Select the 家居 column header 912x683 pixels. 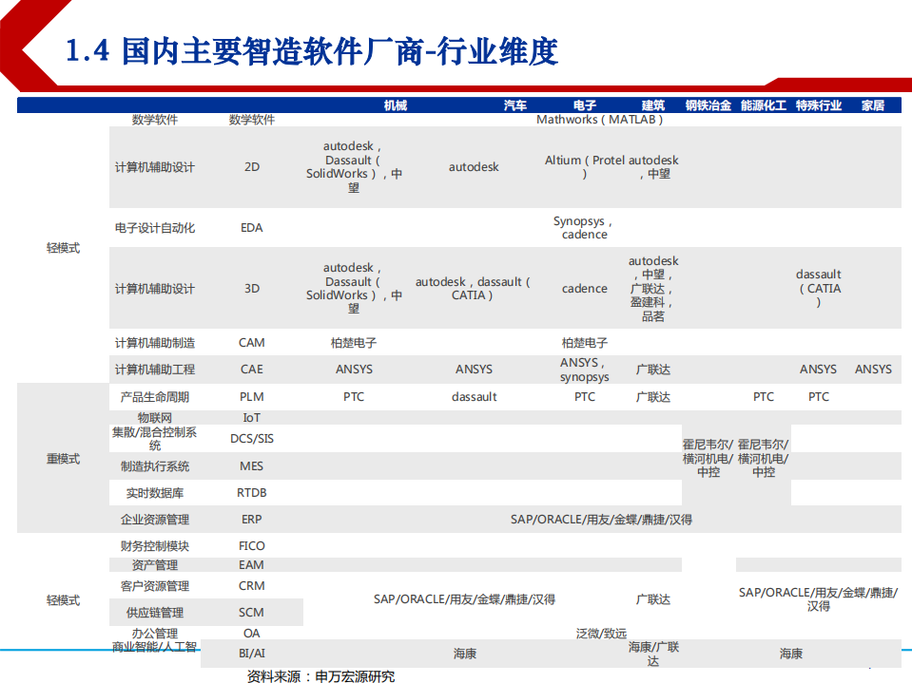click(875, 104)
